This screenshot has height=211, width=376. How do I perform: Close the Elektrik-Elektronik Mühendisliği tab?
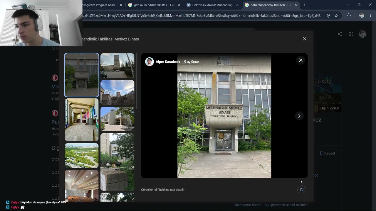coord(237,5)
